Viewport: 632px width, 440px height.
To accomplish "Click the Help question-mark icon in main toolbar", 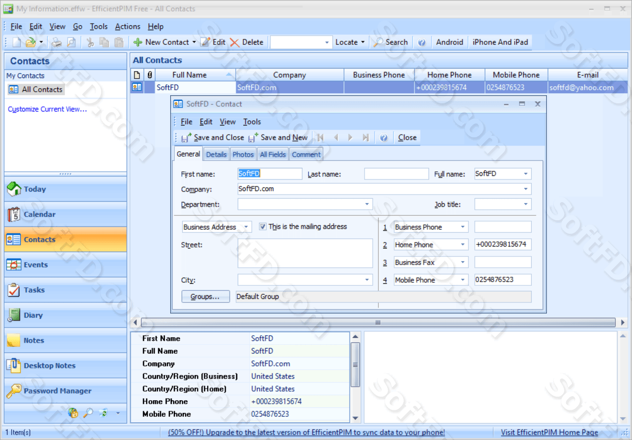I will [422, 42].
